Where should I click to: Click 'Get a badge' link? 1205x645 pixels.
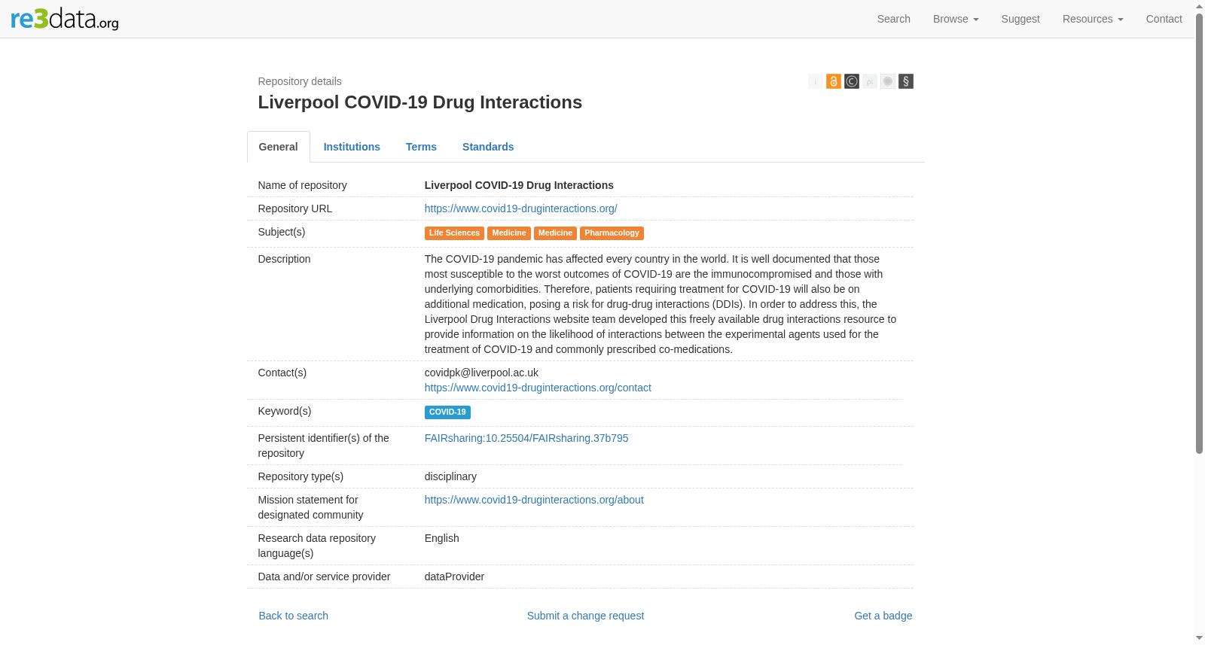(883, 616)
